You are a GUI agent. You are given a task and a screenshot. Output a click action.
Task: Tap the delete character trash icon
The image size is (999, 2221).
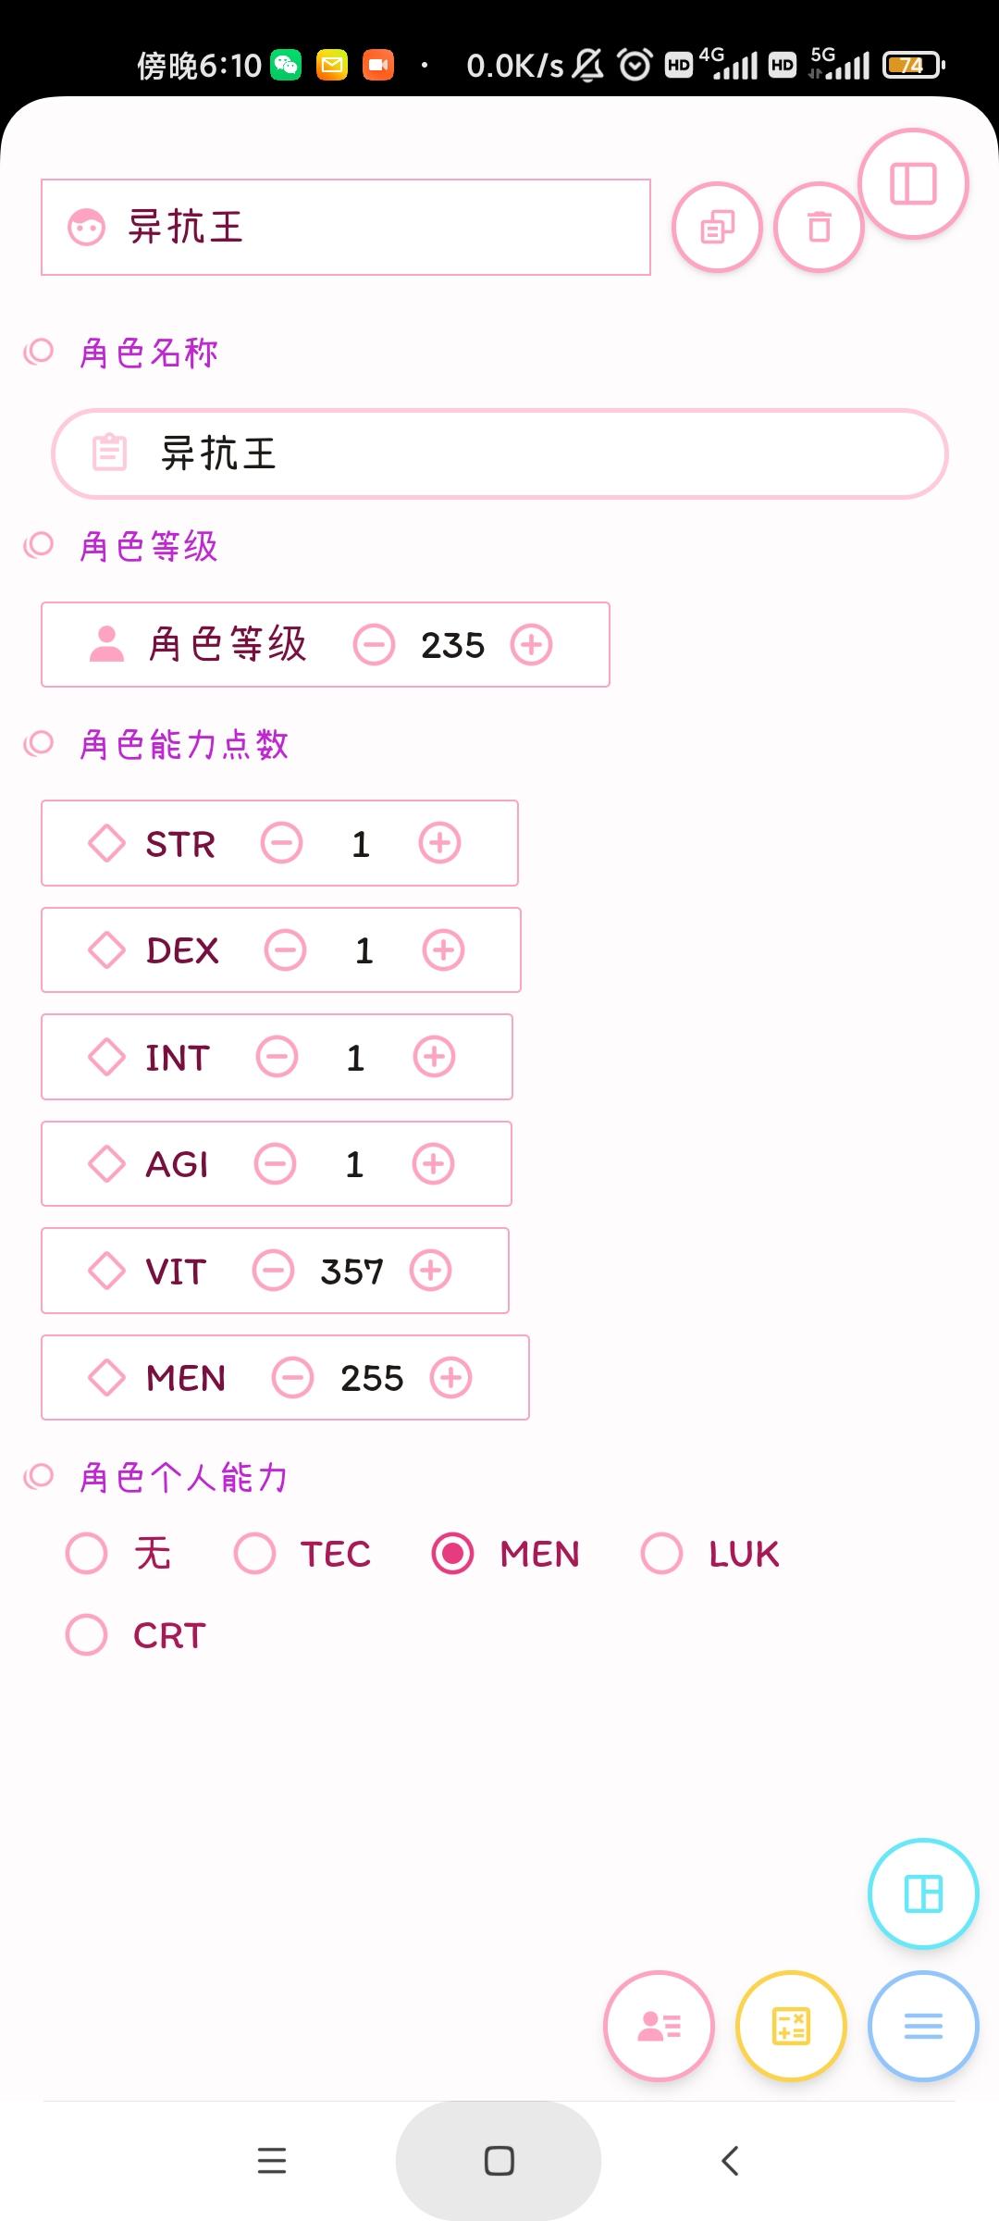coord(819,227)
